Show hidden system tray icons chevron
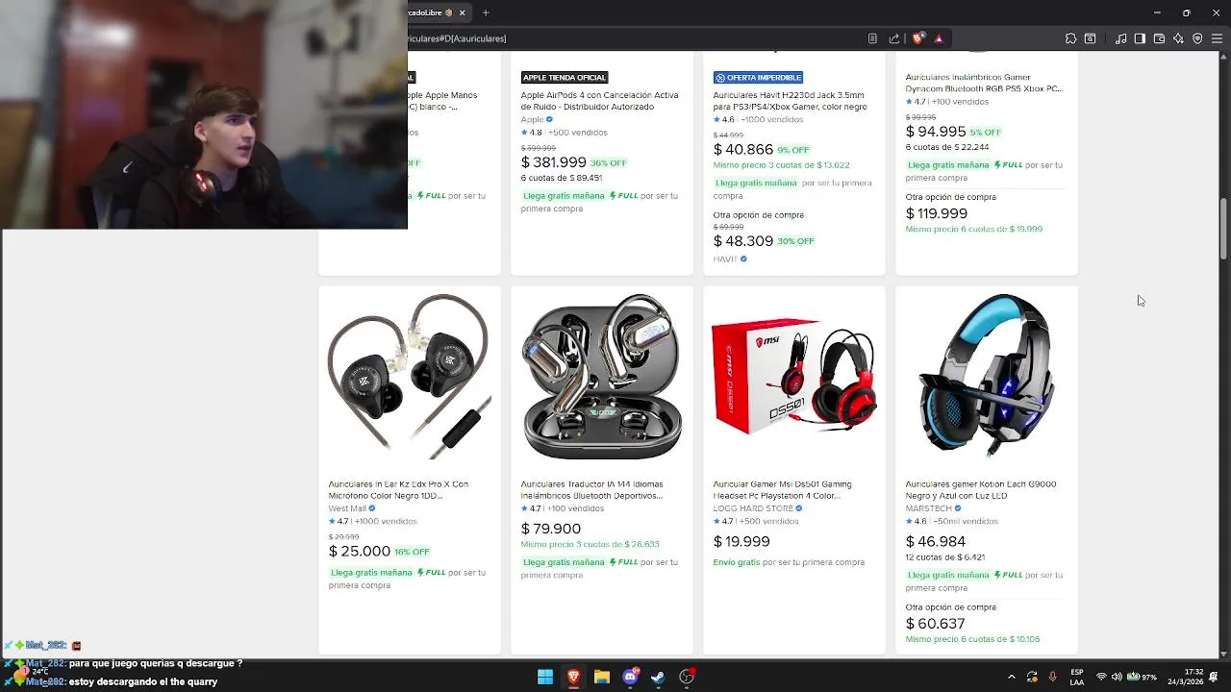This screenshot has width=1231, height=692. click(1011, 677)
